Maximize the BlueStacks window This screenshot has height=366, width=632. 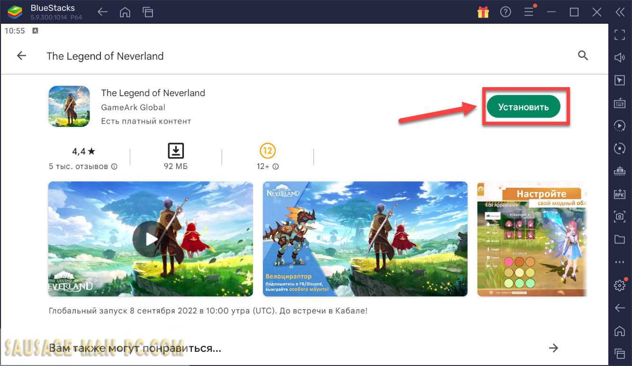574,12
